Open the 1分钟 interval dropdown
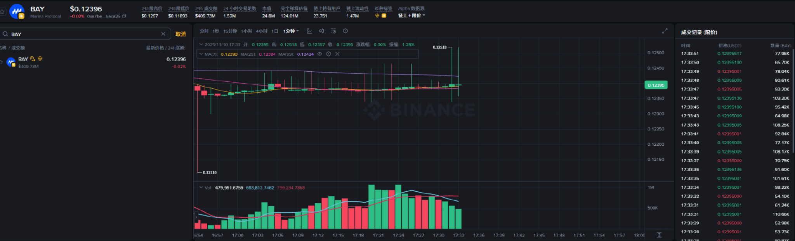Image resolution: width=795 pixels, height=241 pixels. (x=291, y=31)
